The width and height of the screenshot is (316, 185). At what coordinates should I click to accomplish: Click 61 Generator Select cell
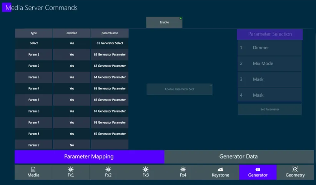[x=110, y=43]
